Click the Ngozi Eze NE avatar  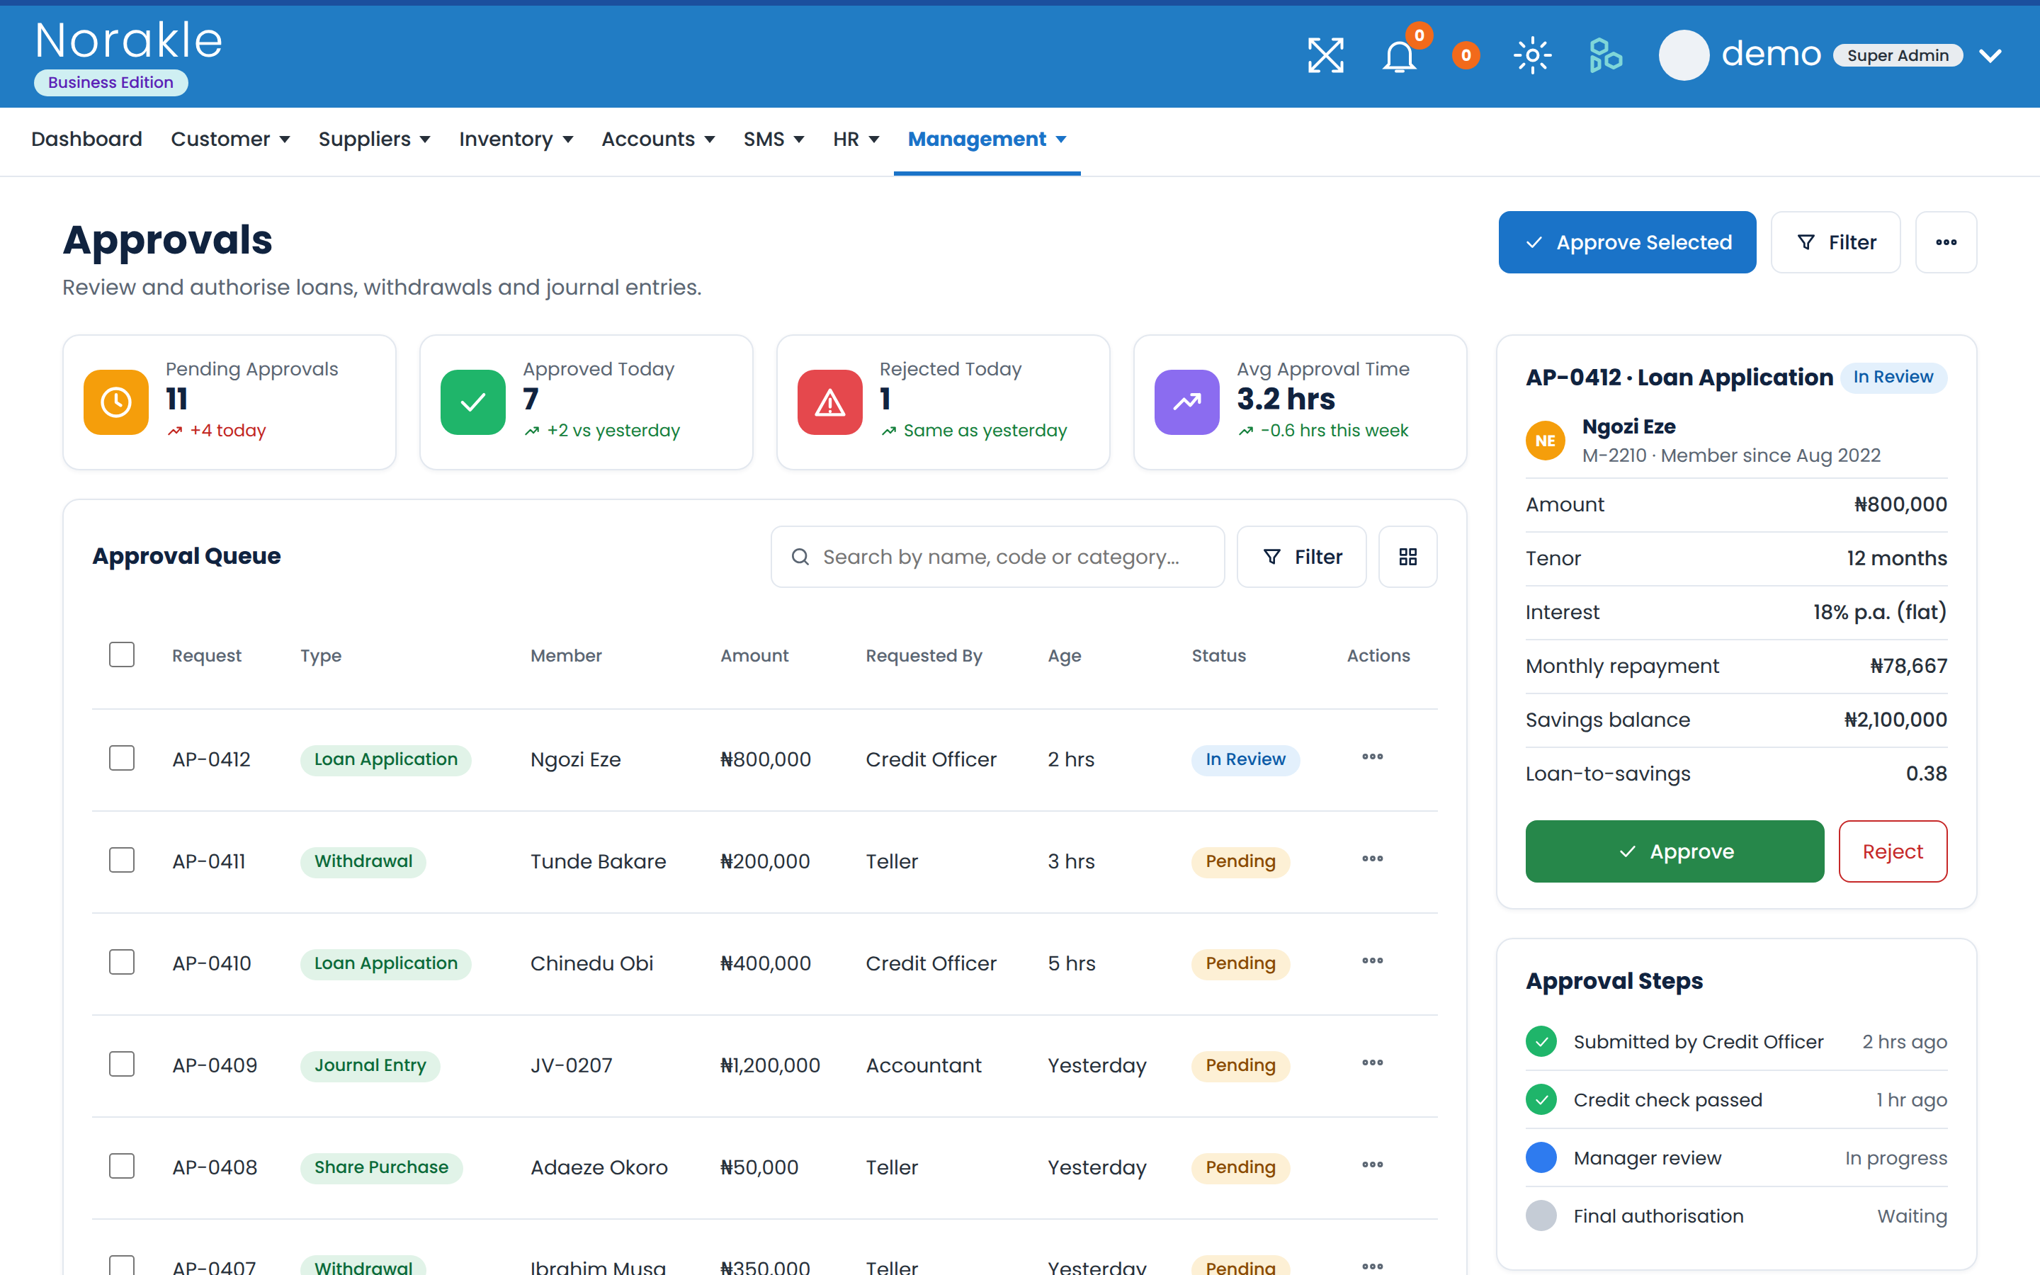point(1545,441)
